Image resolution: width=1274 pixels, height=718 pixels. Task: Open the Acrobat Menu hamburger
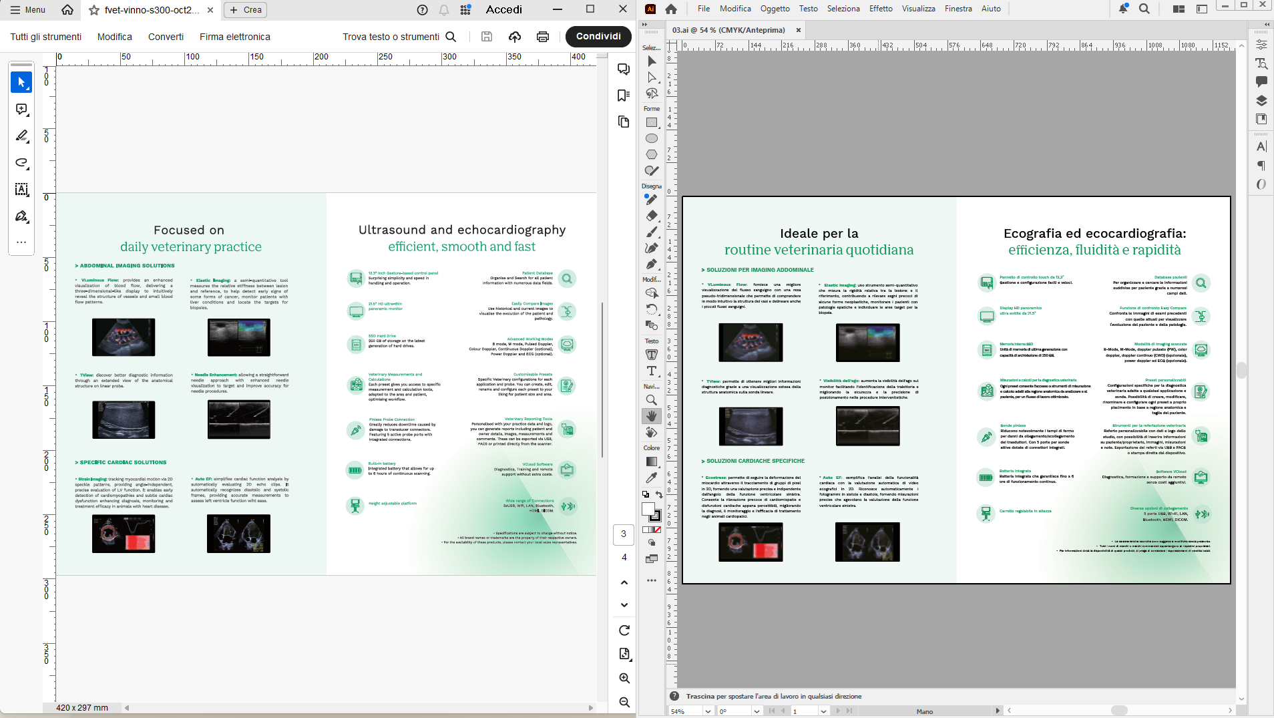pos(27,10)
